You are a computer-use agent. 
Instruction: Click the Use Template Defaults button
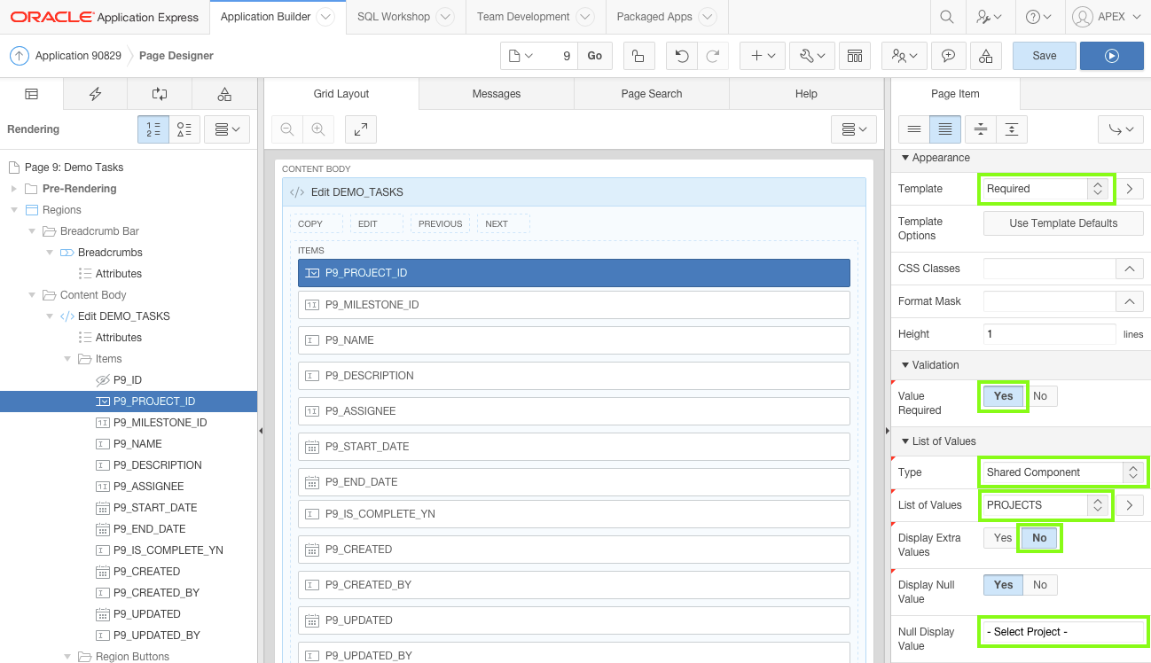point(1062,222)
